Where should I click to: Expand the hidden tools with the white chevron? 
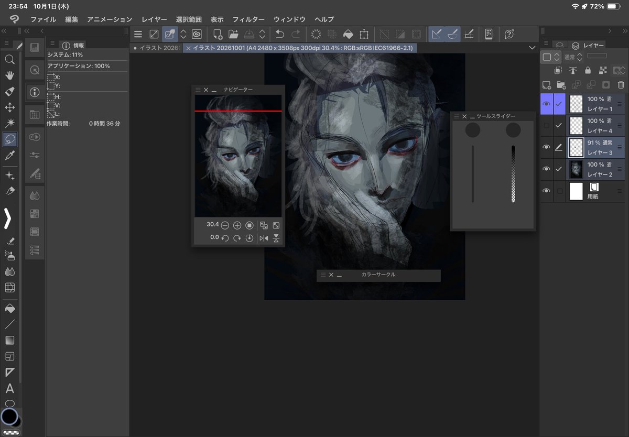tap(8, 218)
